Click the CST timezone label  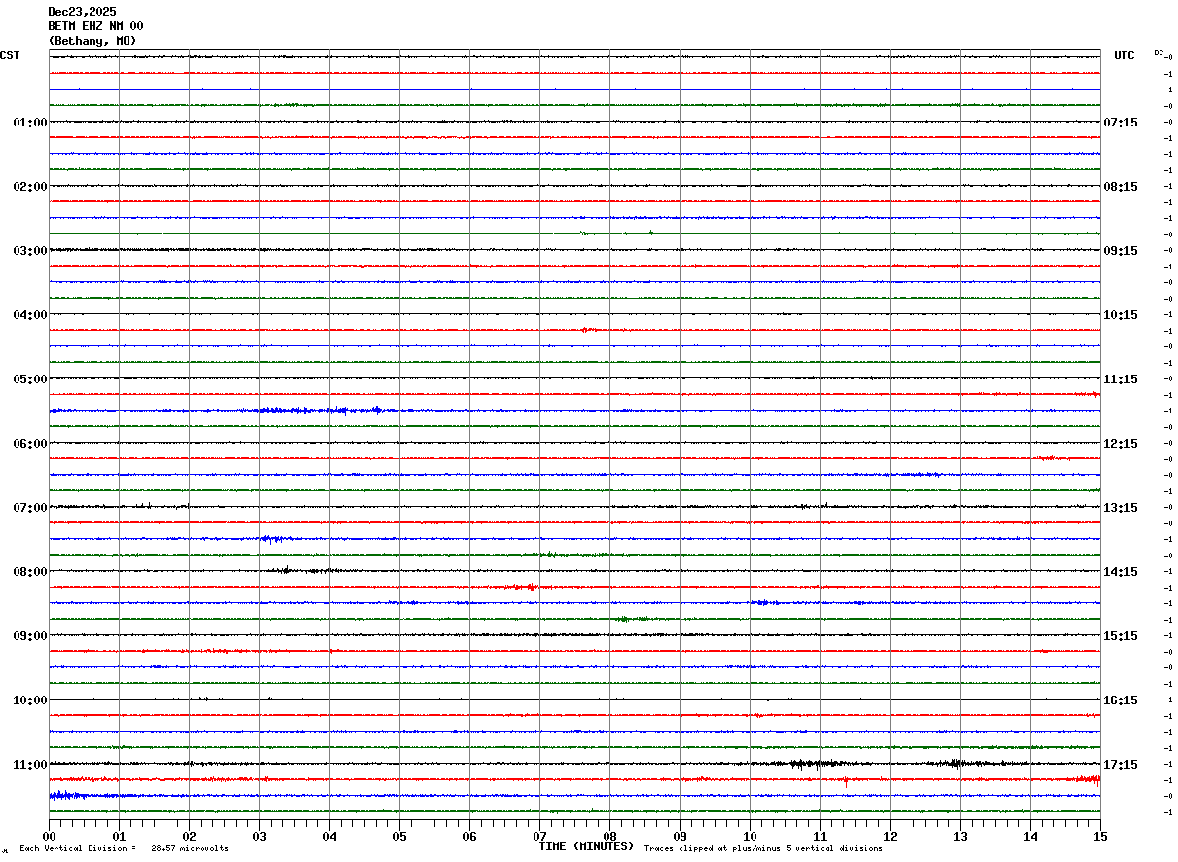10,55
